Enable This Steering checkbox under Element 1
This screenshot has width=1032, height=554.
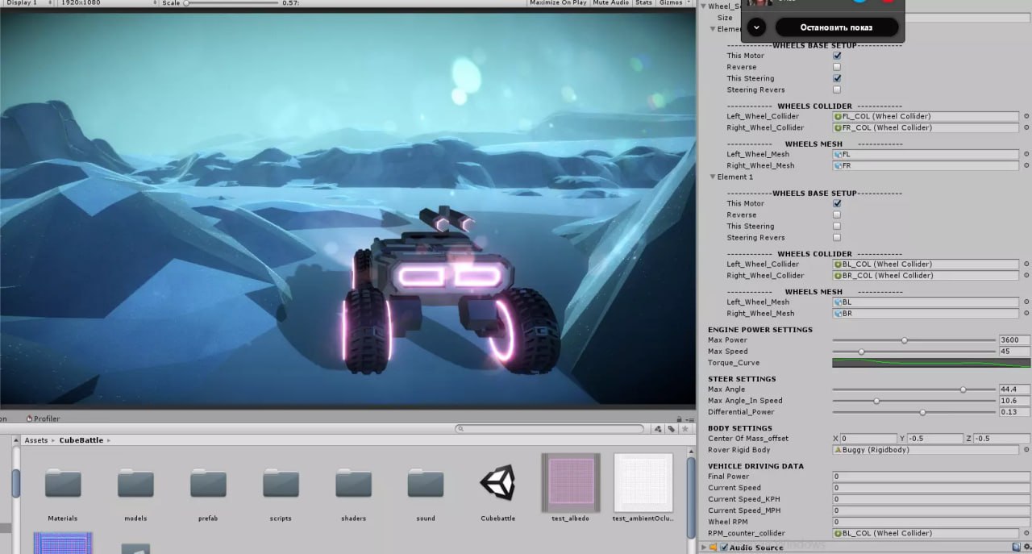(837, 227)
